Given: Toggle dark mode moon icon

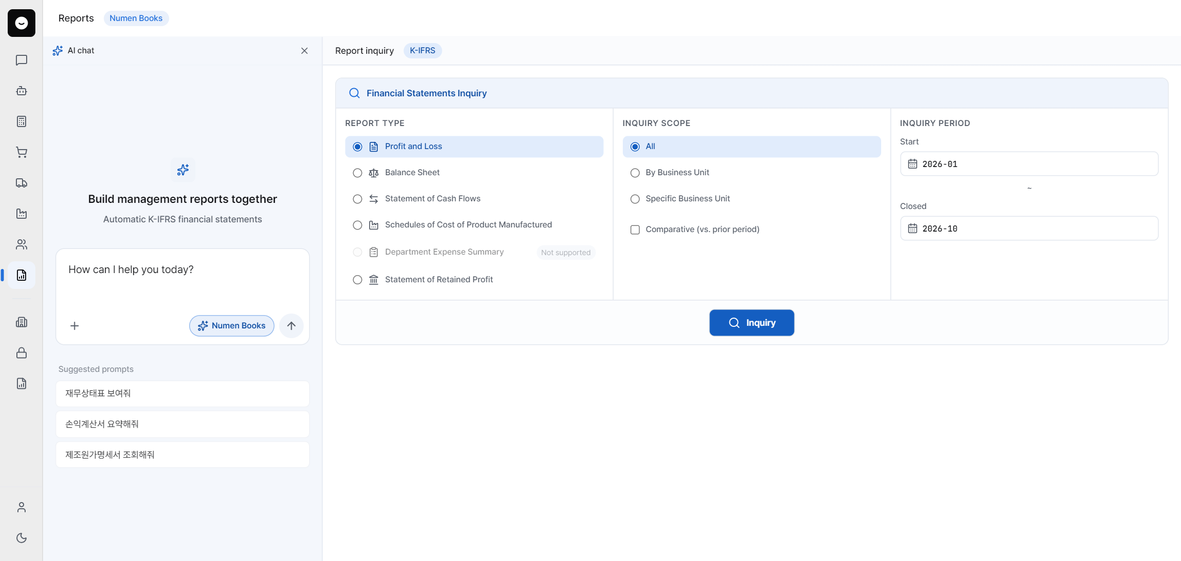Looking at the screenshot, I should [x=22, y=538].
